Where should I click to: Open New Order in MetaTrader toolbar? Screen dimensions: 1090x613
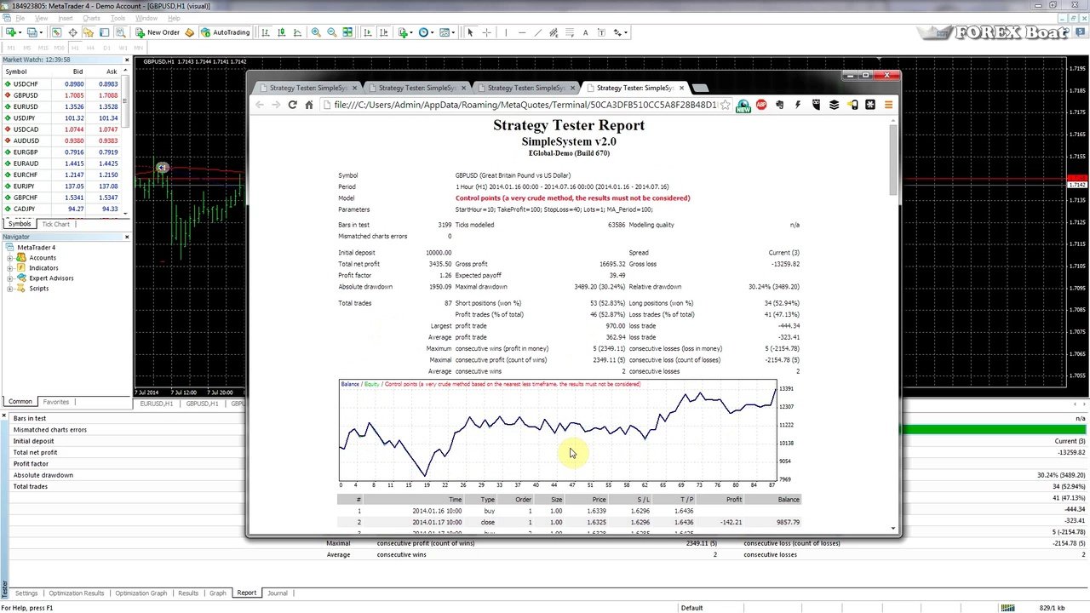159,32
